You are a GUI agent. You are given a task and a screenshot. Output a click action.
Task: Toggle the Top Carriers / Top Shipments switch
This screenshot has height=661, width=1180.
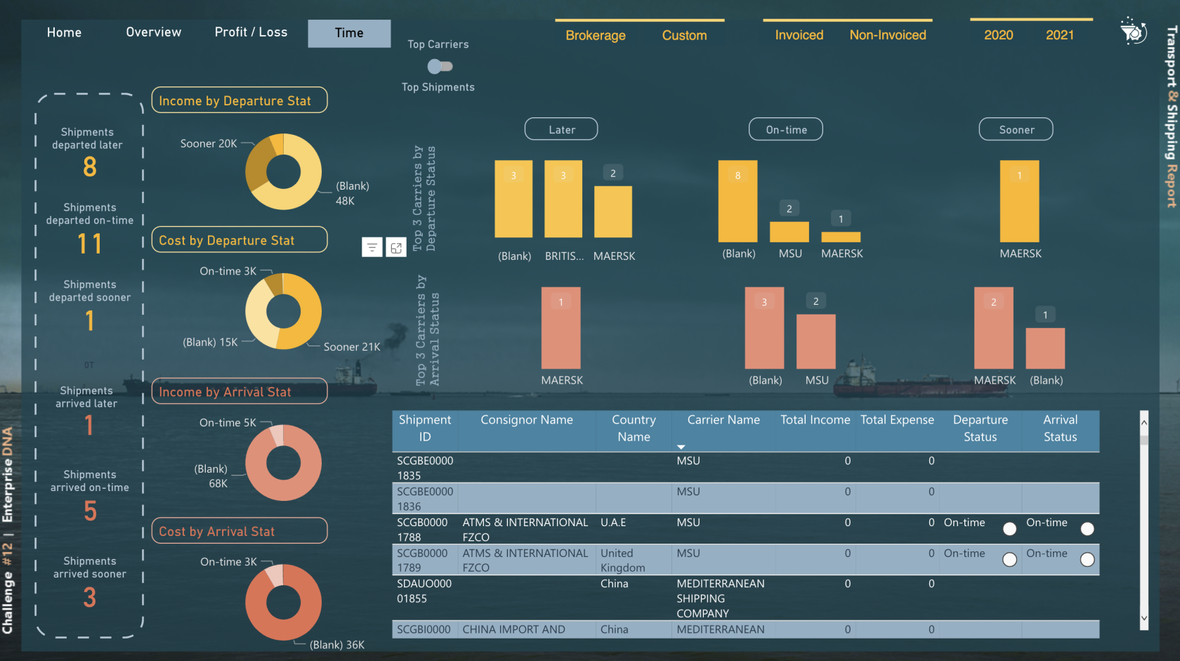click(x=440, y=66)
